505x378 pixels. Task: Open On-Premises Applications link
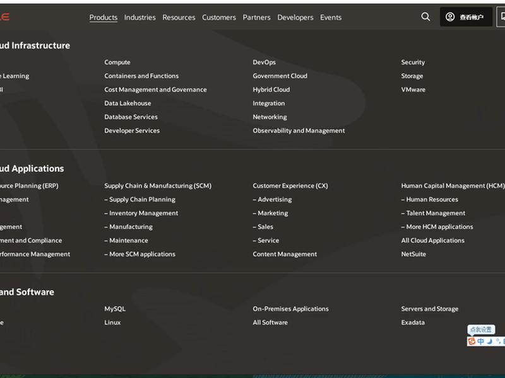(x=290, y=309)
